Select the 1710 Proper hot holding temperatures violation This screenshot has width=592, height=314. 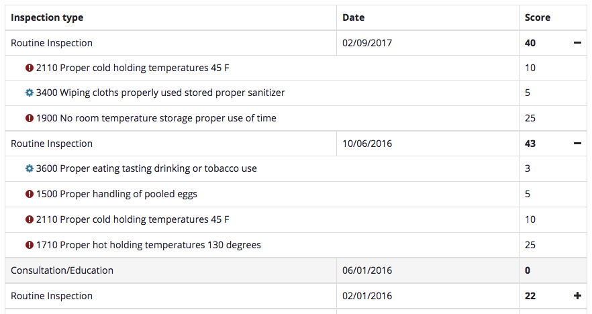click(148, 245)
